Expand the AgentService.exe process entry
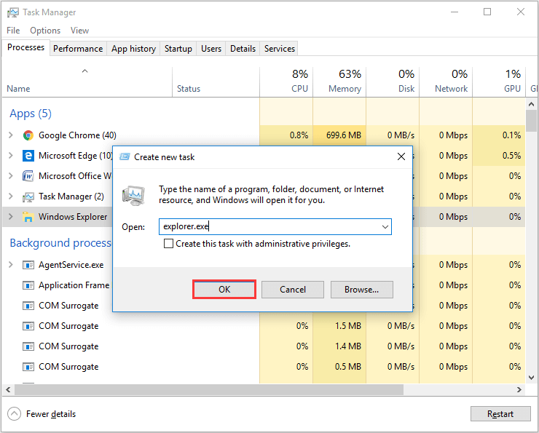The height and width of the screenshot is (433, 539). (x=10, y=265)
